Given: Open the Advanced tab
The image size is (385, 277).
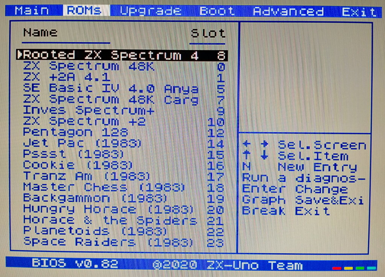Looking at the screenshot, I should pyautogui.click(x=288, y=12).
